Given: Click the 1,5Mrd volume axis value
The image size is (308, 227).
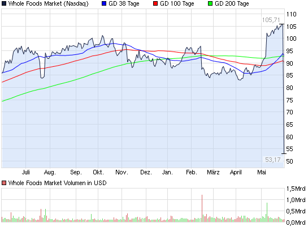Looking at the screenshot, I should 296,189.
